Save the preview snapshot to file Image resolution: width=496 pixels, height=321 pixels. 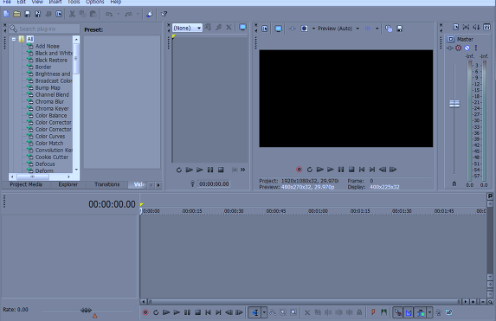point(400,29)
